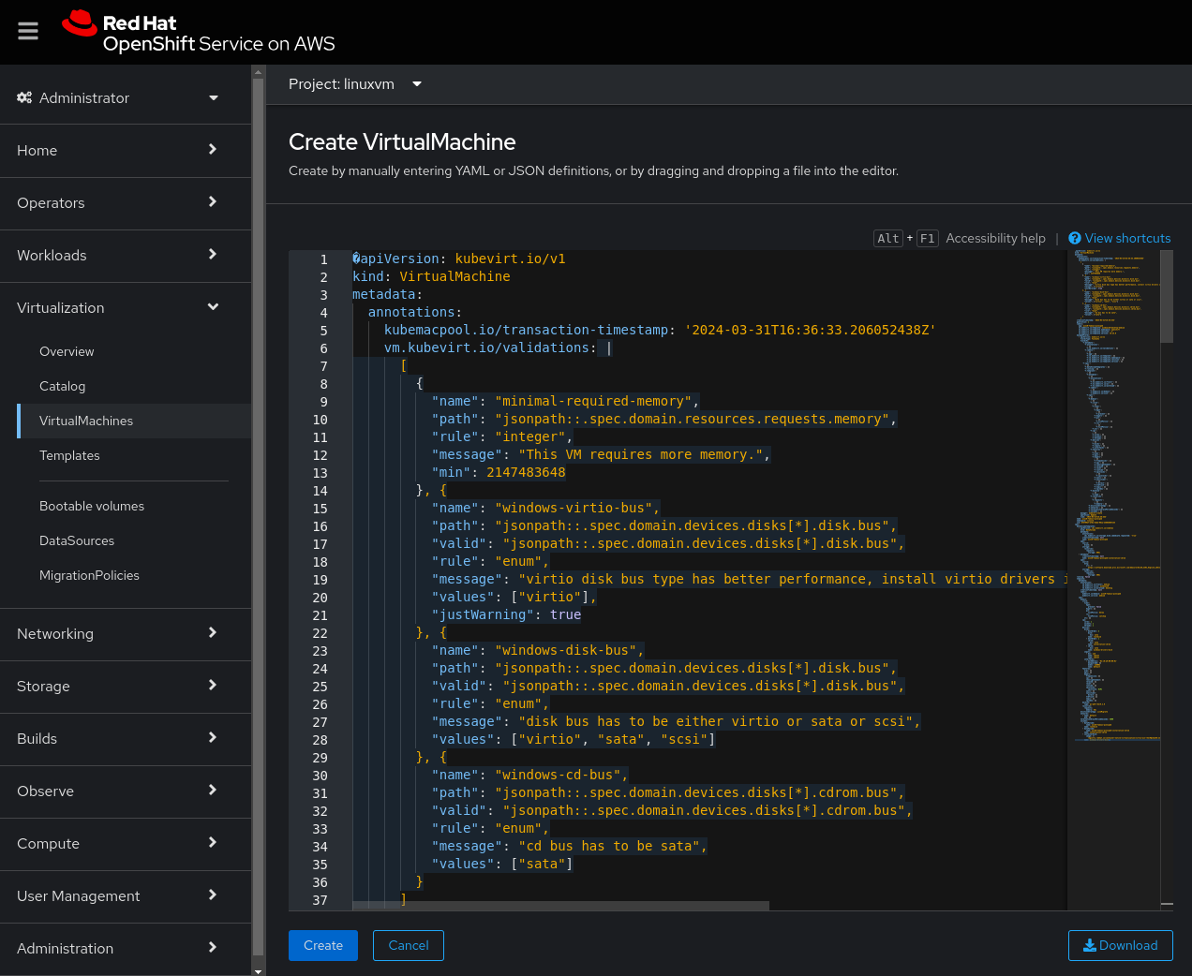
Task: Click the sidebar vertical scrollbar
Action: pos(258,518)
